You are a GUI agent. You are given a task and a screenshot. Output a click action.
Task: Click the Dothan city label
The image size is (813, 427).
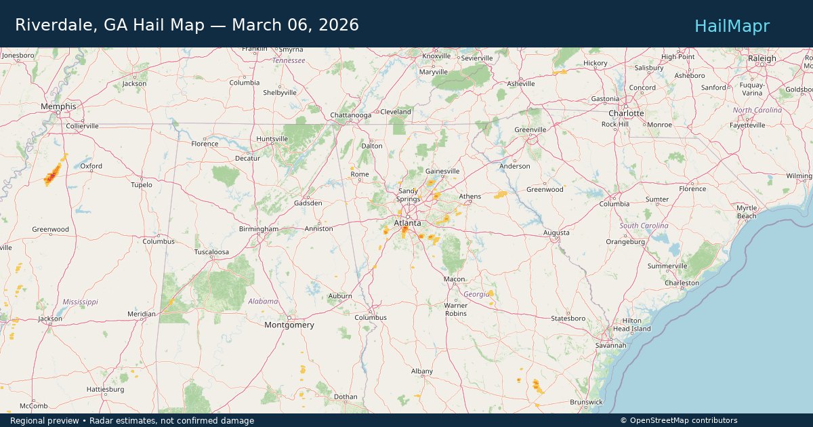(346, 396)
